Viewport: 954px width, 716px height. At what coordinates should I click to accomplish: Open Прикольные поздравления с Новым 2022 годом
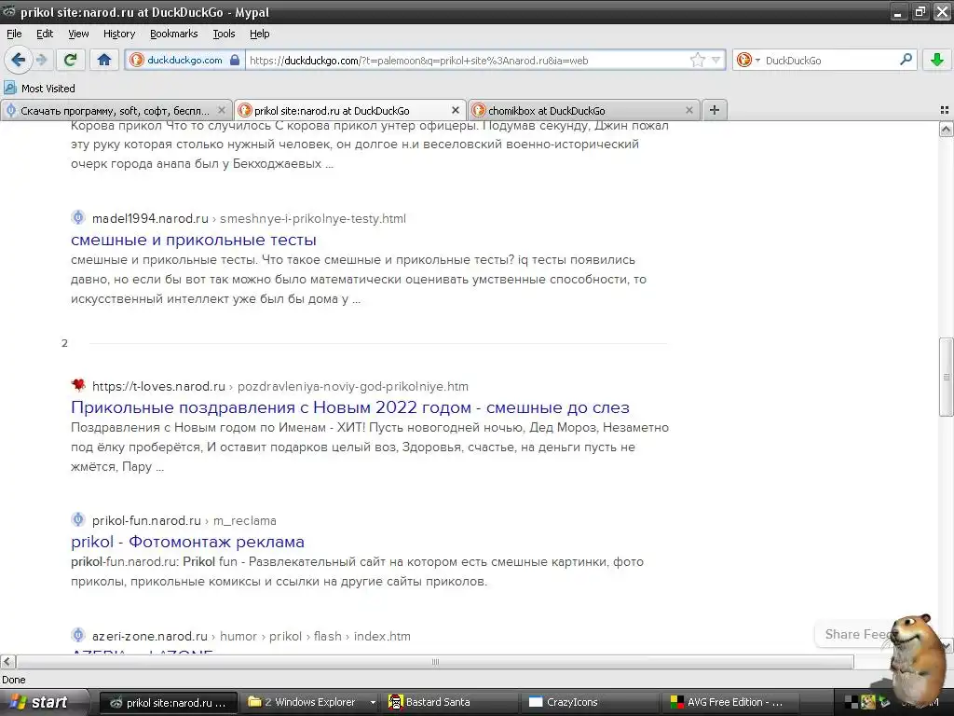350,407
